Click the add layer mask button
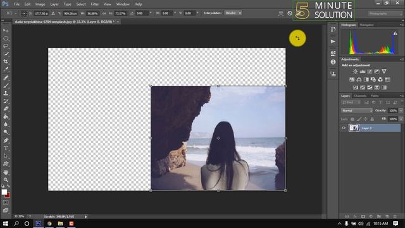This screenshot has height=228, width=405. pos(363,217)
